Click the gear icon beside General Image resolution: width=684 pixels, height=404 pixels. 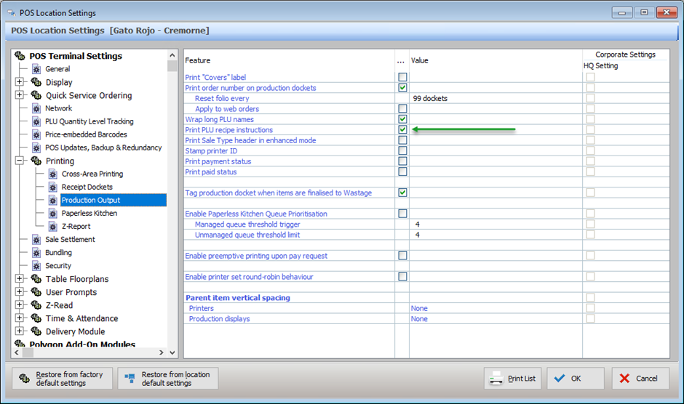click(x=36, y=69)
